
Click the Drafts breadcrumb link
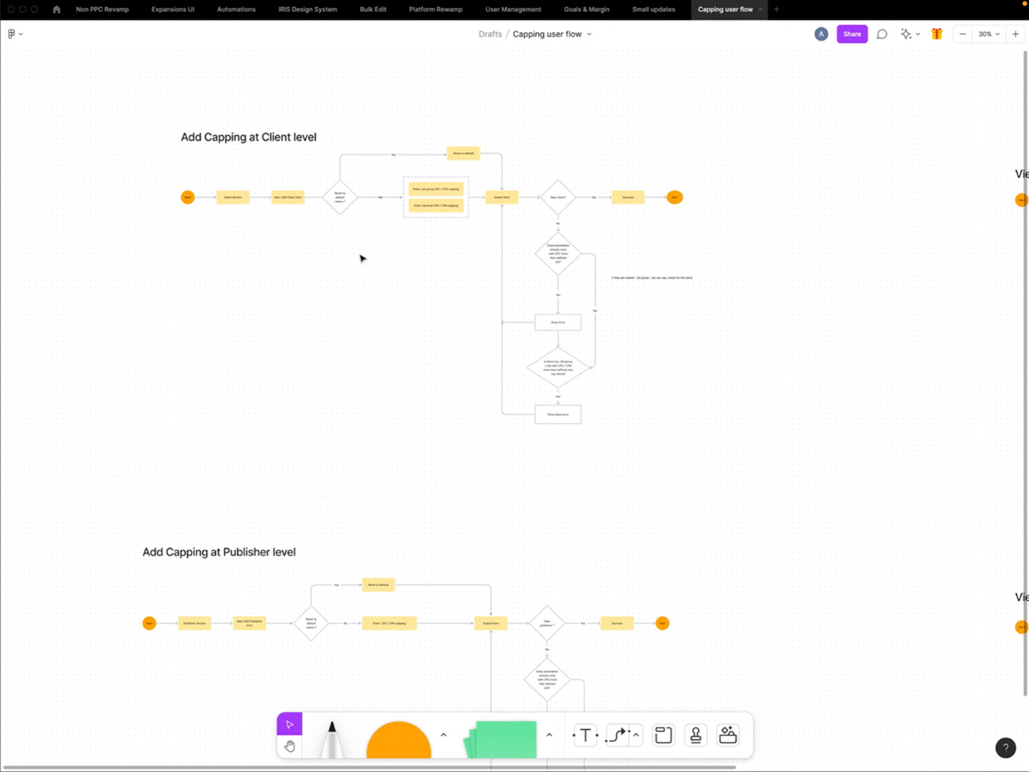coord(490,34)
